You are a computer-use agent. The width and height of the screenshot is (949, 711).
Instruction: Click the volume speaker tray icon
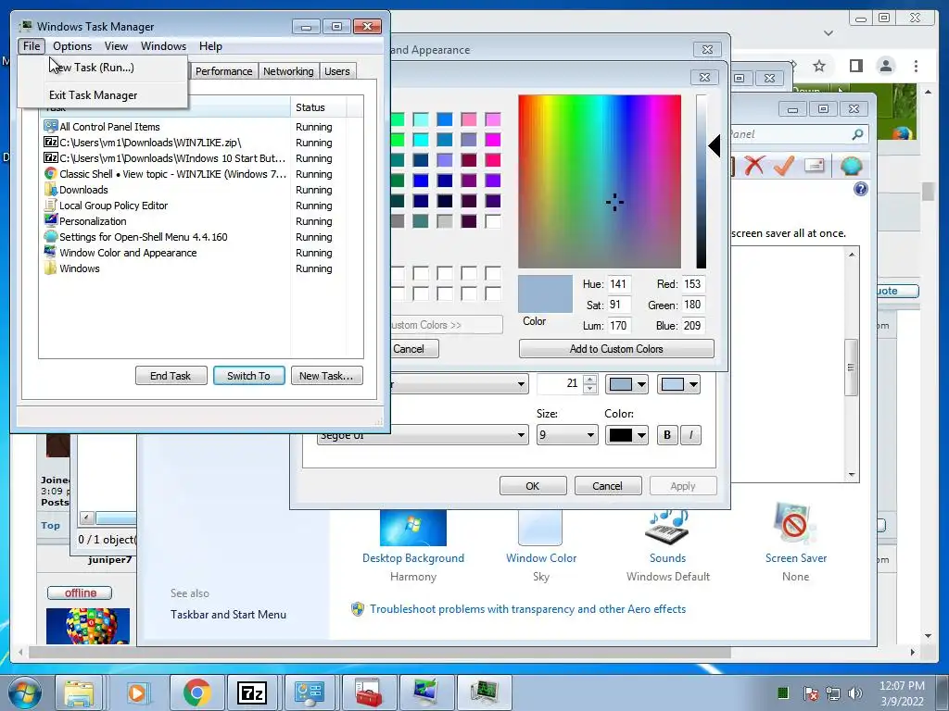point(854,692)
